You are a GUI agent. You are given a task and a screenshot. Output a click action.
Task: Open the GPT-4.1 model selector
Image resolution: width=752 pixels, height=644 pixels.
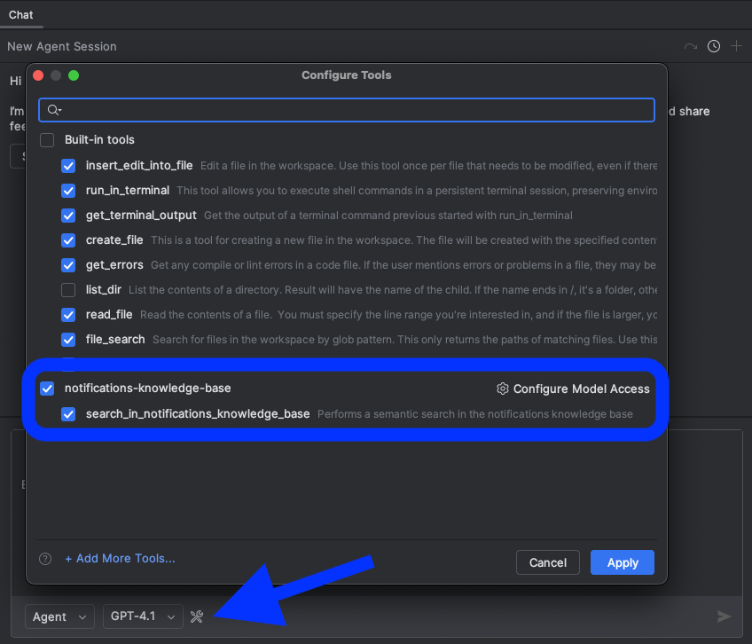143,617
